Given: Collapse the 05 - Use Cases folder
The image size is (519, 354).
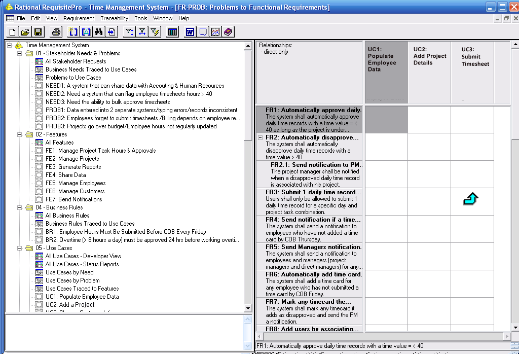Looking at the screenshot, I should coord(20,248).
